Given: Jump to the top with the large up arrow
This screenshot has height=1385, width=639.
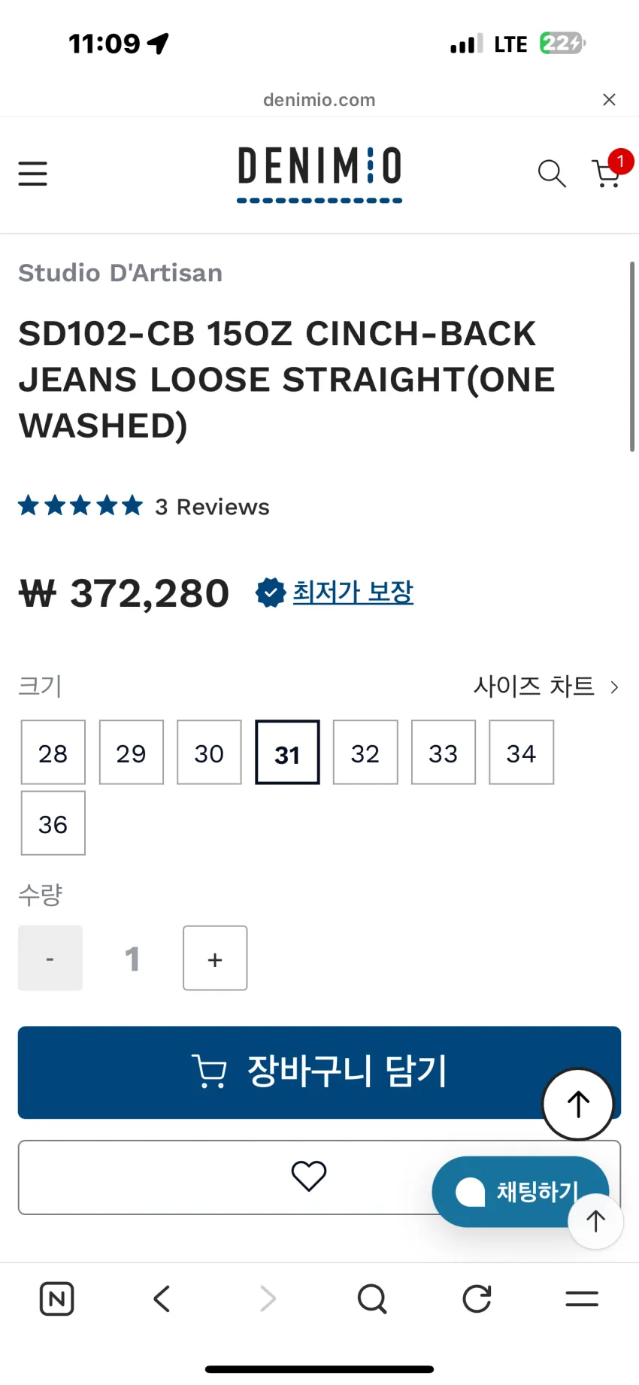Looking at the screenshot, I should (578, 1105).
